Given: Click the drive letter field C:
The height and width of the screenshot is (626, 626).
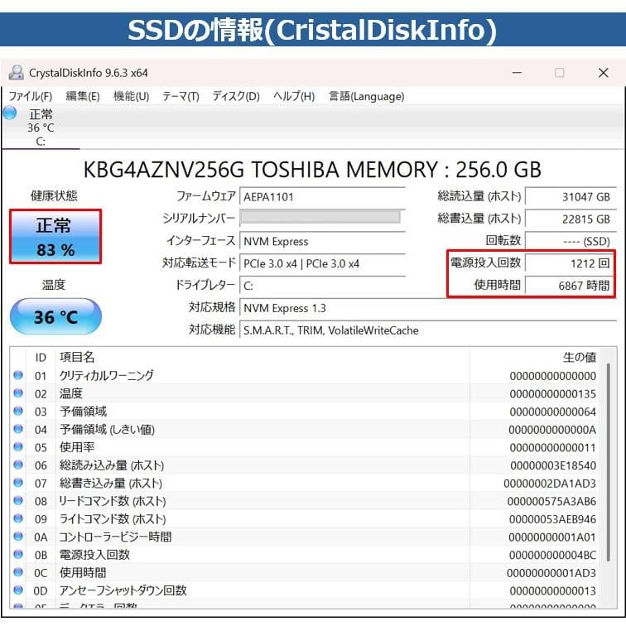Looking at the screenshot, I should click(x=322, y=286).
